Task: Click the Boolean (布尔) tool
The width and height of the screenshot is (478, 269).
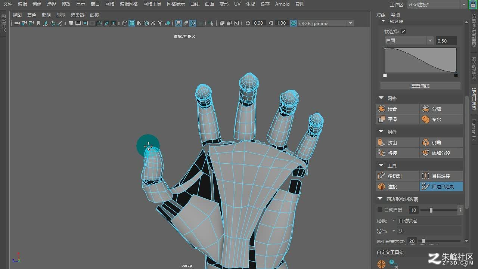Action: pyautogui.click(x=441, y=119)
